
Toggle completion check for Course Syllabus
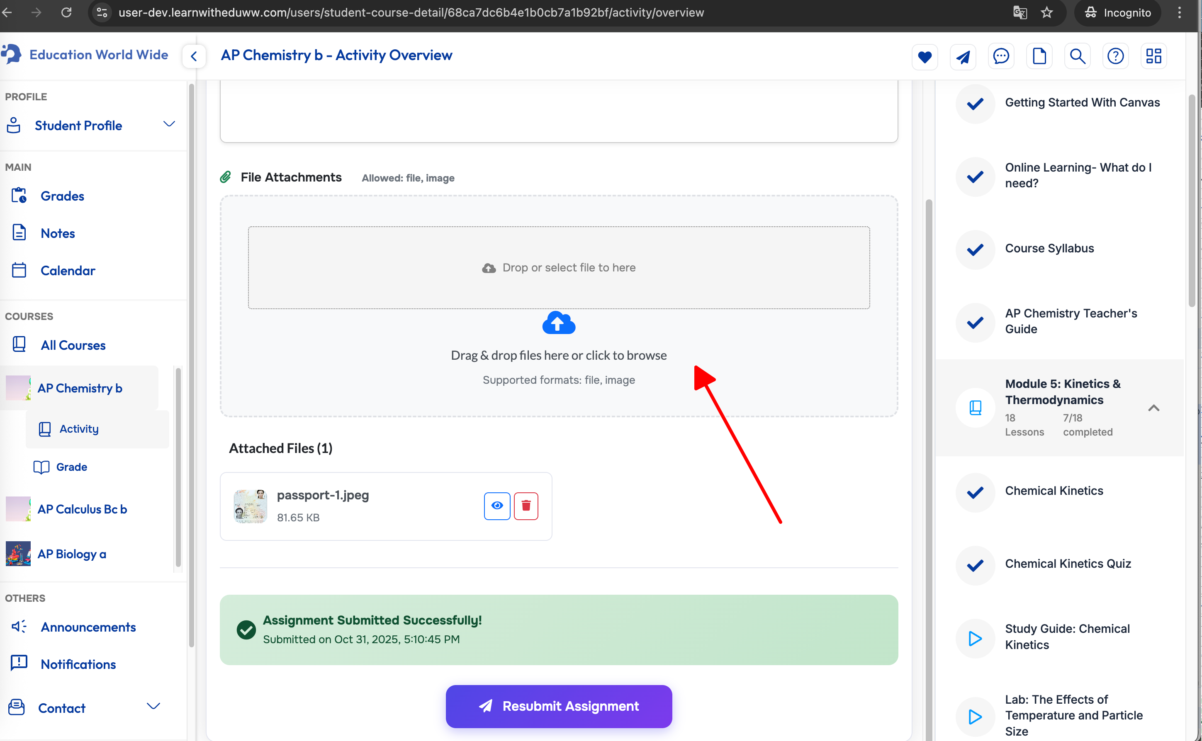[x=975, y=249]
